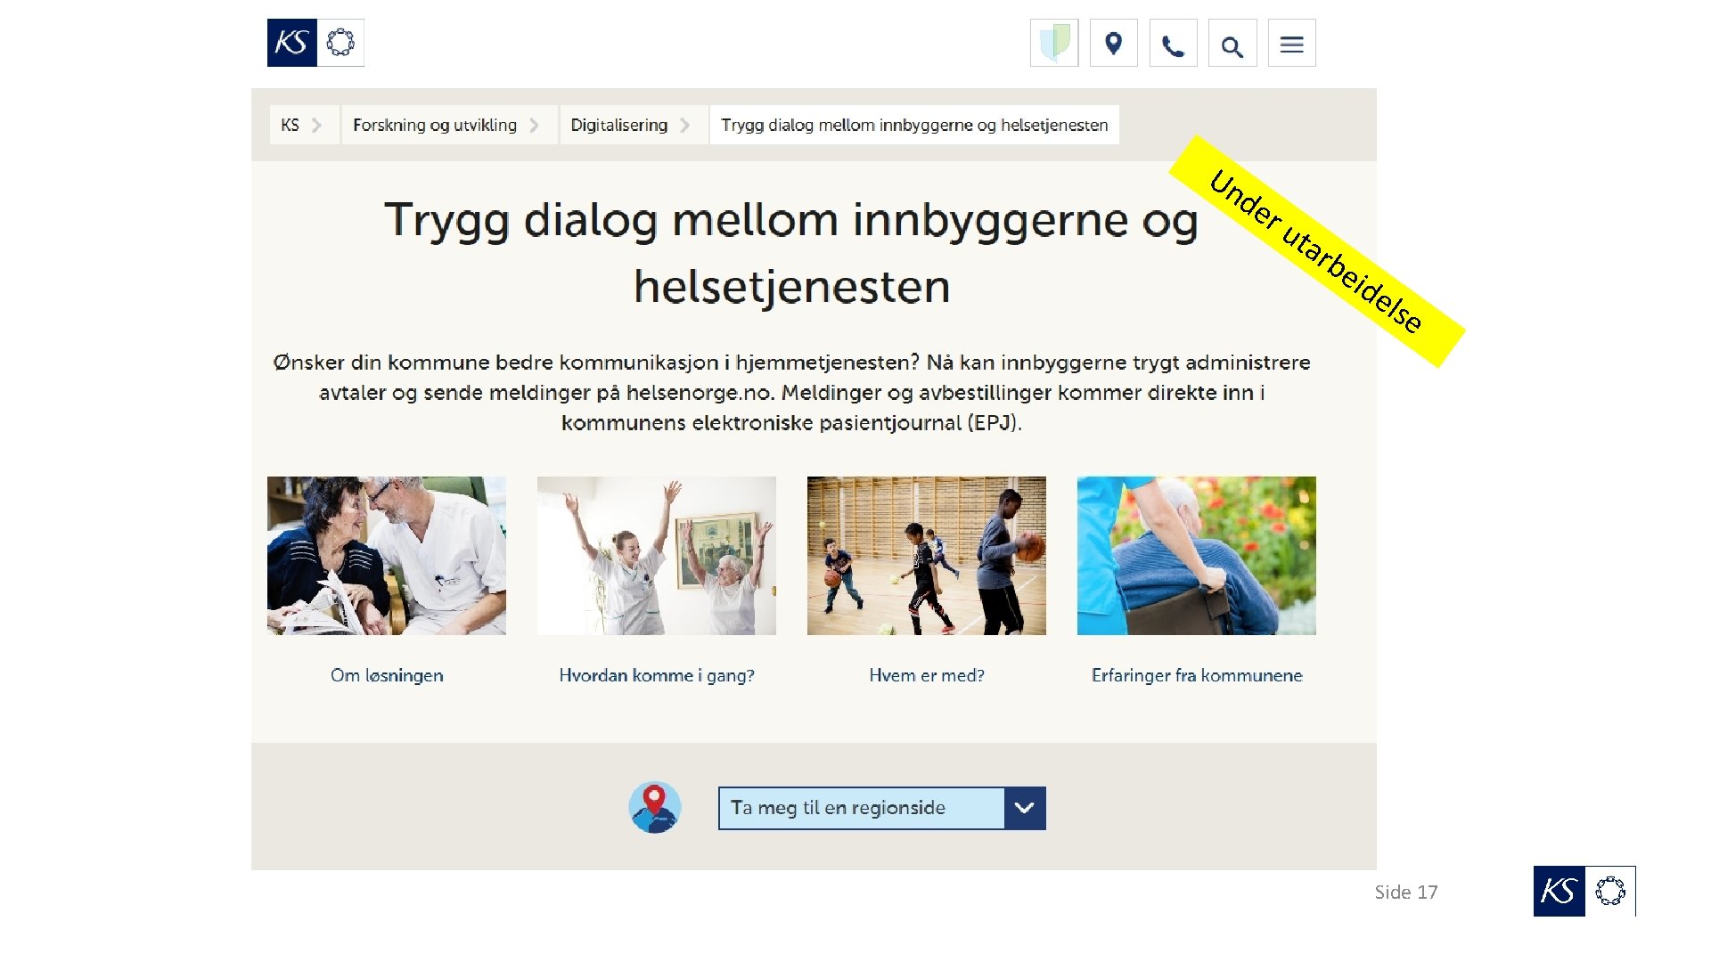Click the elderly woman and nurse photo
This screenshot has width=1711, height=962.
pos(387,556)
